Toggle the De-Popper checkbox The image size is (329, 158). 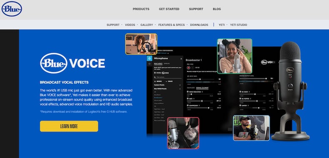tap(240, 99)
